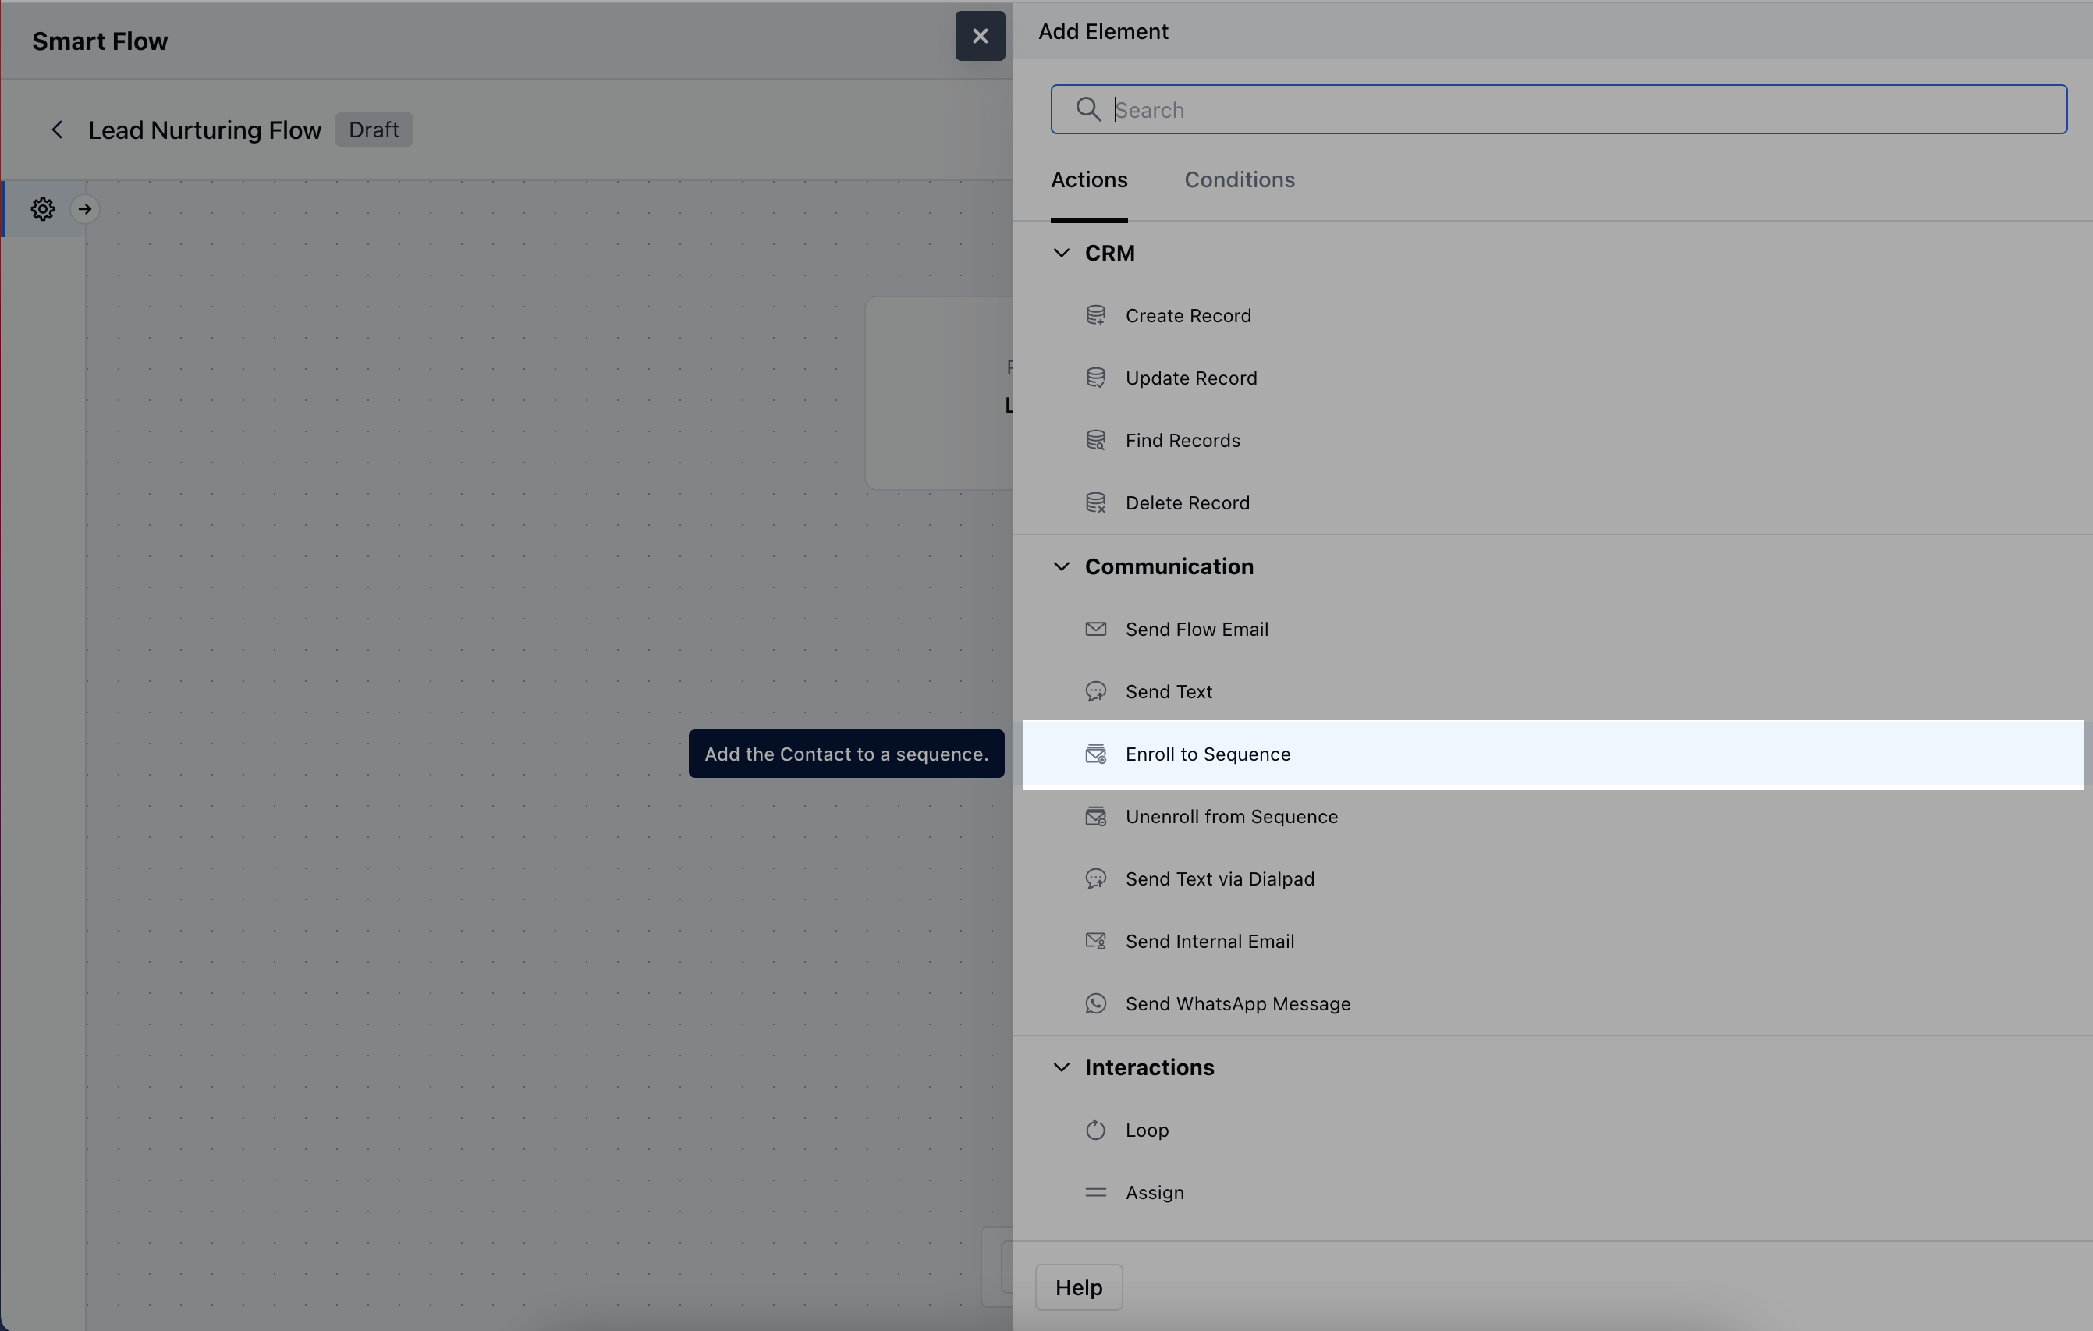2093x1331 pixels.
Task: Go back using the arrow beside Lead Nurturing Flow
Action: pos(58,130)
